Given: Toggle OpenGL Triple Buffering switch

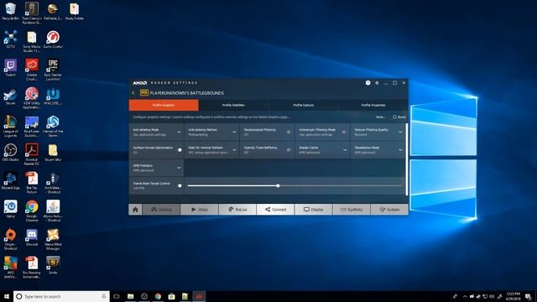Looking at the screenshot, I should pos(289,150).
